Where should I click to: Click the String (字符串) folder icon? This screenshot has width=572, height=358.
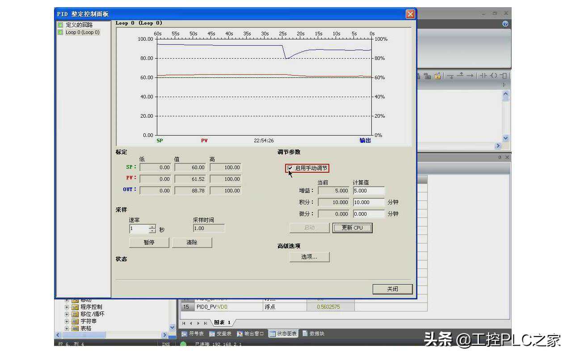click(75, 321)
